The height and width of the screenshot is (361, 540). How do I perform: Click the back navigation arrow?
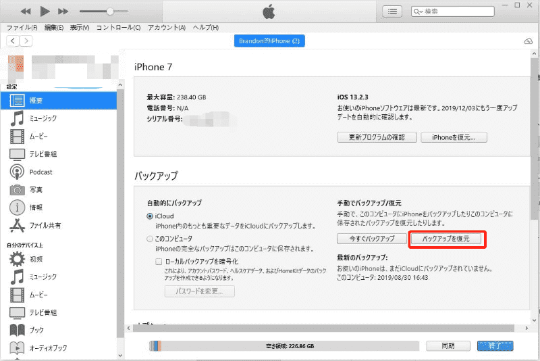tap(13, 41)
